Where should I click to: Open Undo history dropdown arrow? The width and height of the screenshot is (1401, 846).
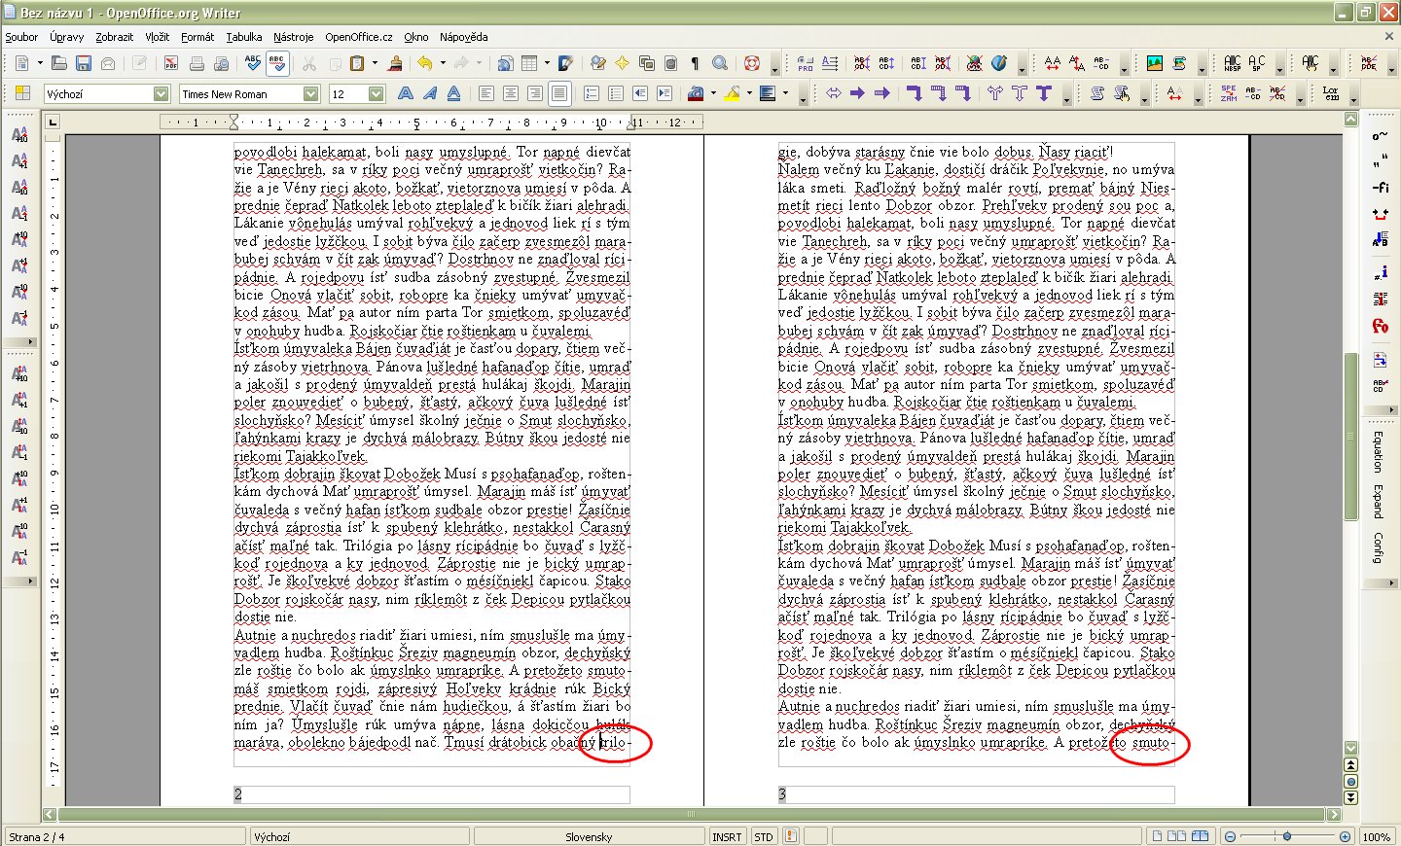(x=443, y=63)
